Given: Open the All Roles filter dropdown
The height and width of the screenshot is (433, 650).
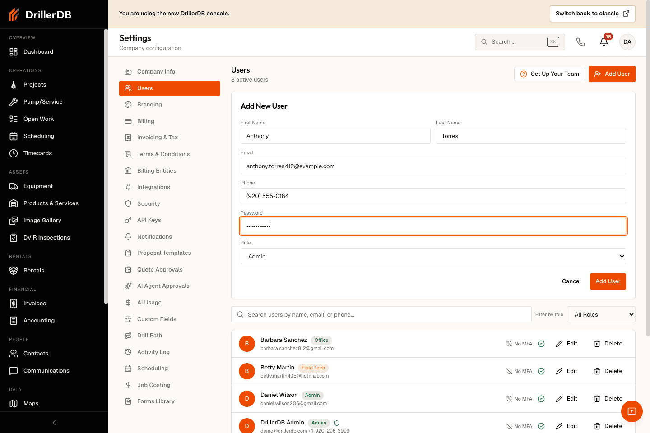Looking at the screenshot, I should coord(601,314).
